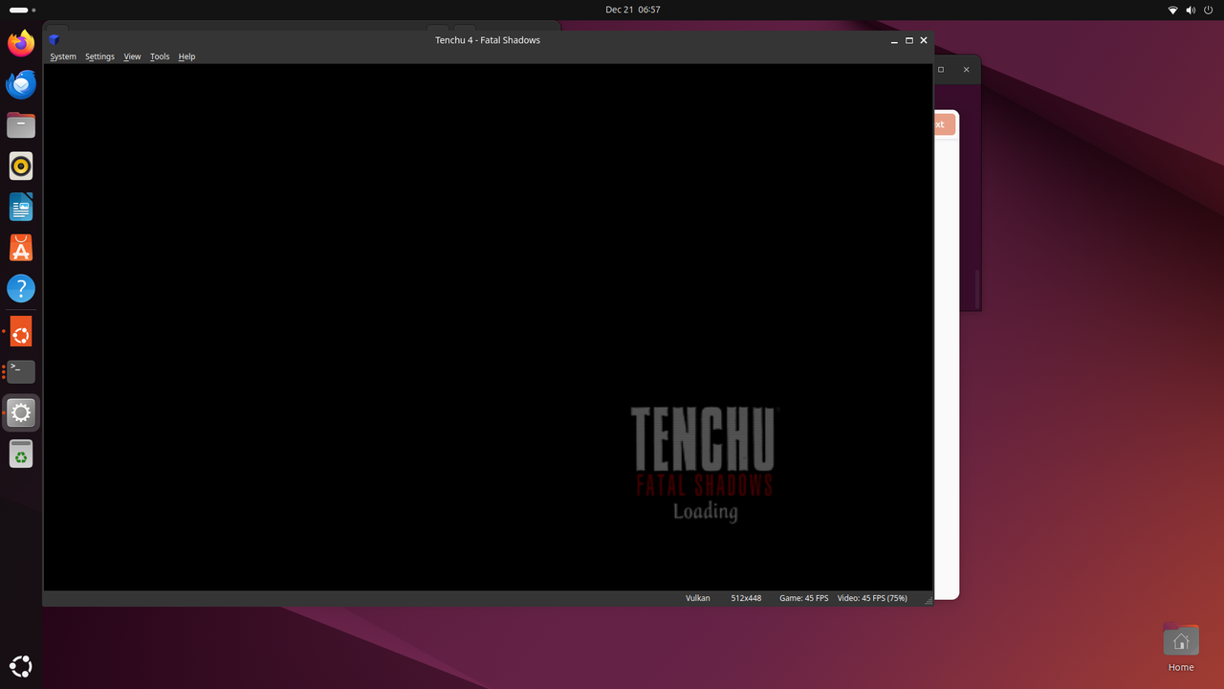Click the blue cube app icon in the title bar
The width and height of the screenshot is (1224, 689).
55,40
